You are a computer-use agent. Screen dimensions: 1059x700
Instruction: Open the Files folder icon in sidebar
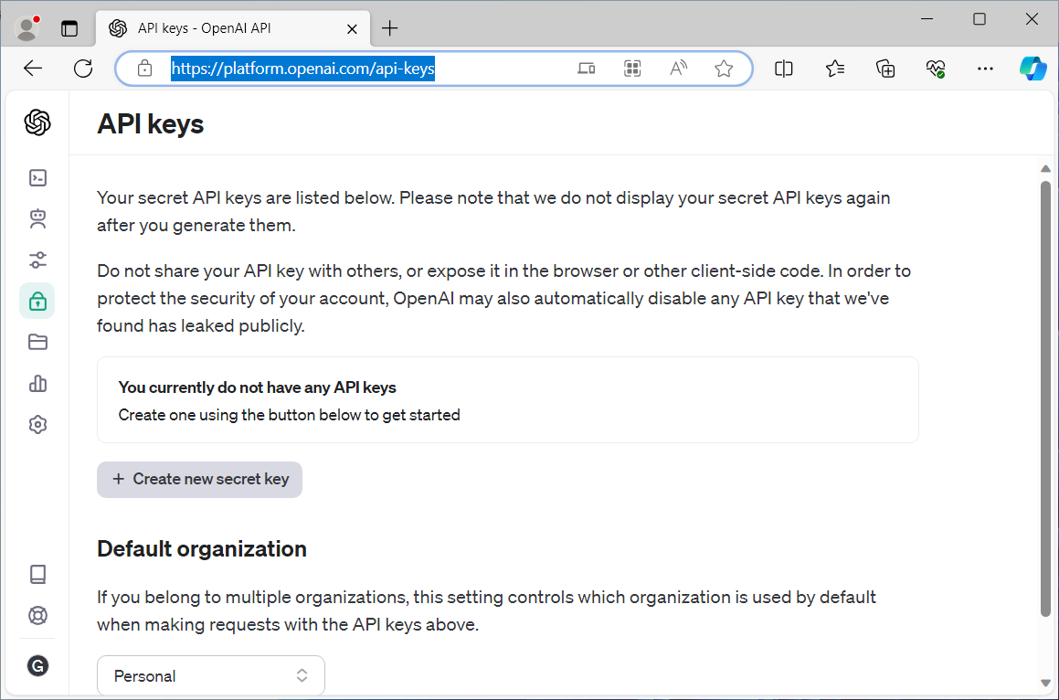(37, 342)
